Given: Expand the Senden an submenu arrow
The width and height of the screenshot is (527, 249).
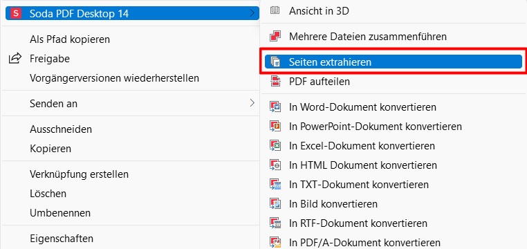Looking at the screenshot, I should [252, 103].
